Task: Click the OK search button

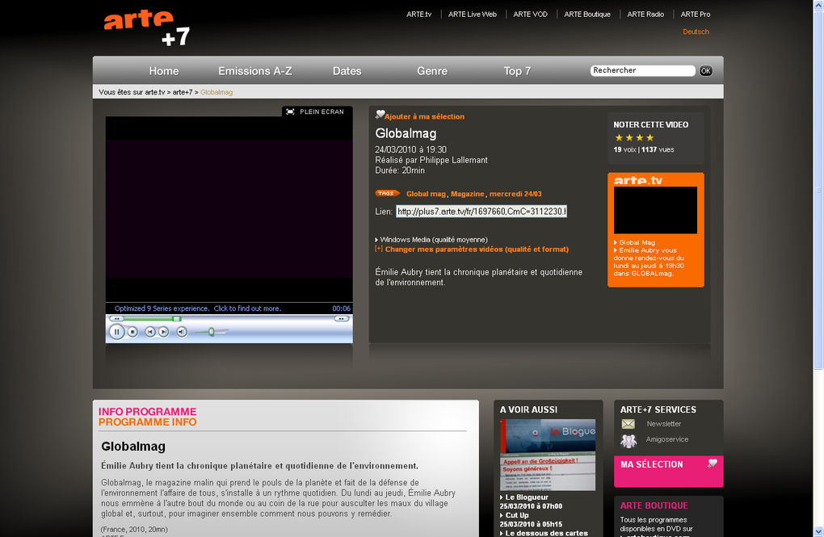Action: [x=706, y=71]
